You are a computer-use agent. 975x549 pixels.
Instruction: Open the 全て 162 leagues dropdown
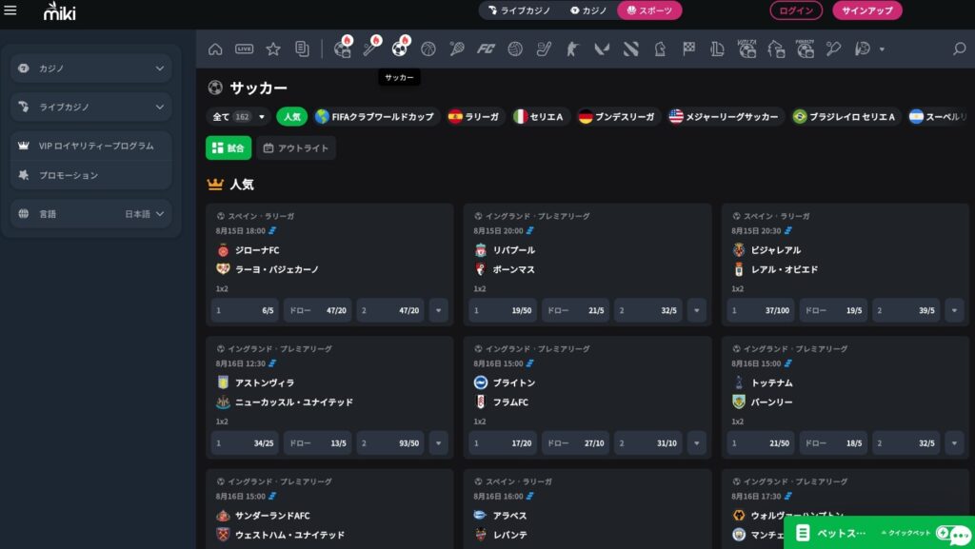238,117
